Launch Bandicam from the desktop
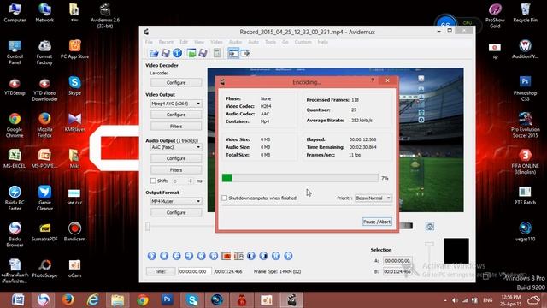The image size is (547, 308). point(74,232)
